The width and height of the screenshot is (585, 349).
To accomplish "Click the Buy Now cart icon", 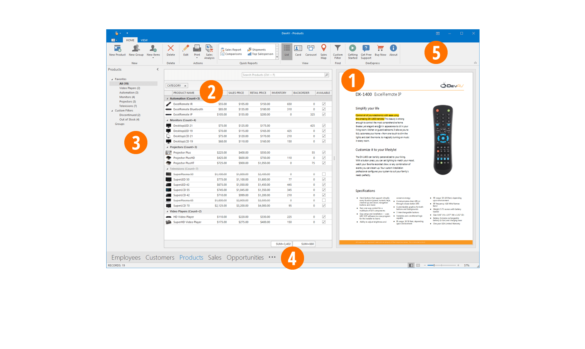I will 380,50.
